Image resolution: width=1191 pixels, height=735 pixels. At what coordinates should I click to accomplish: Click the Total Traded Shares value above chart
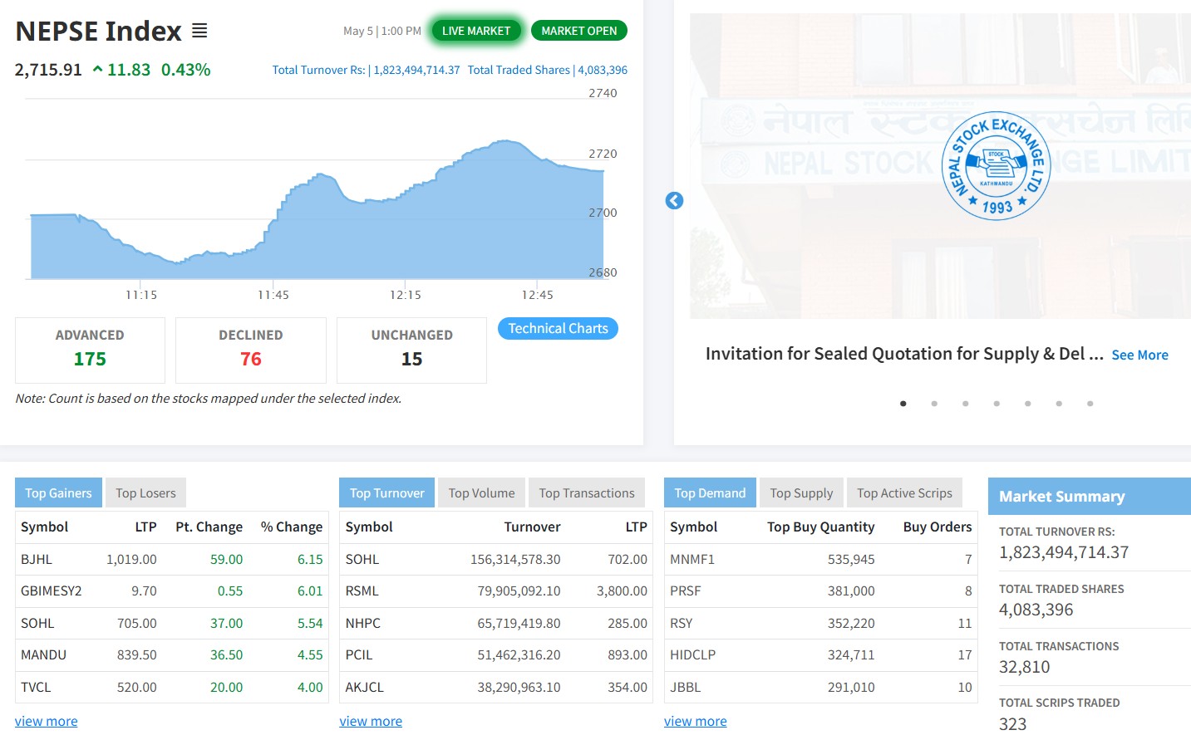click(603, 70)
